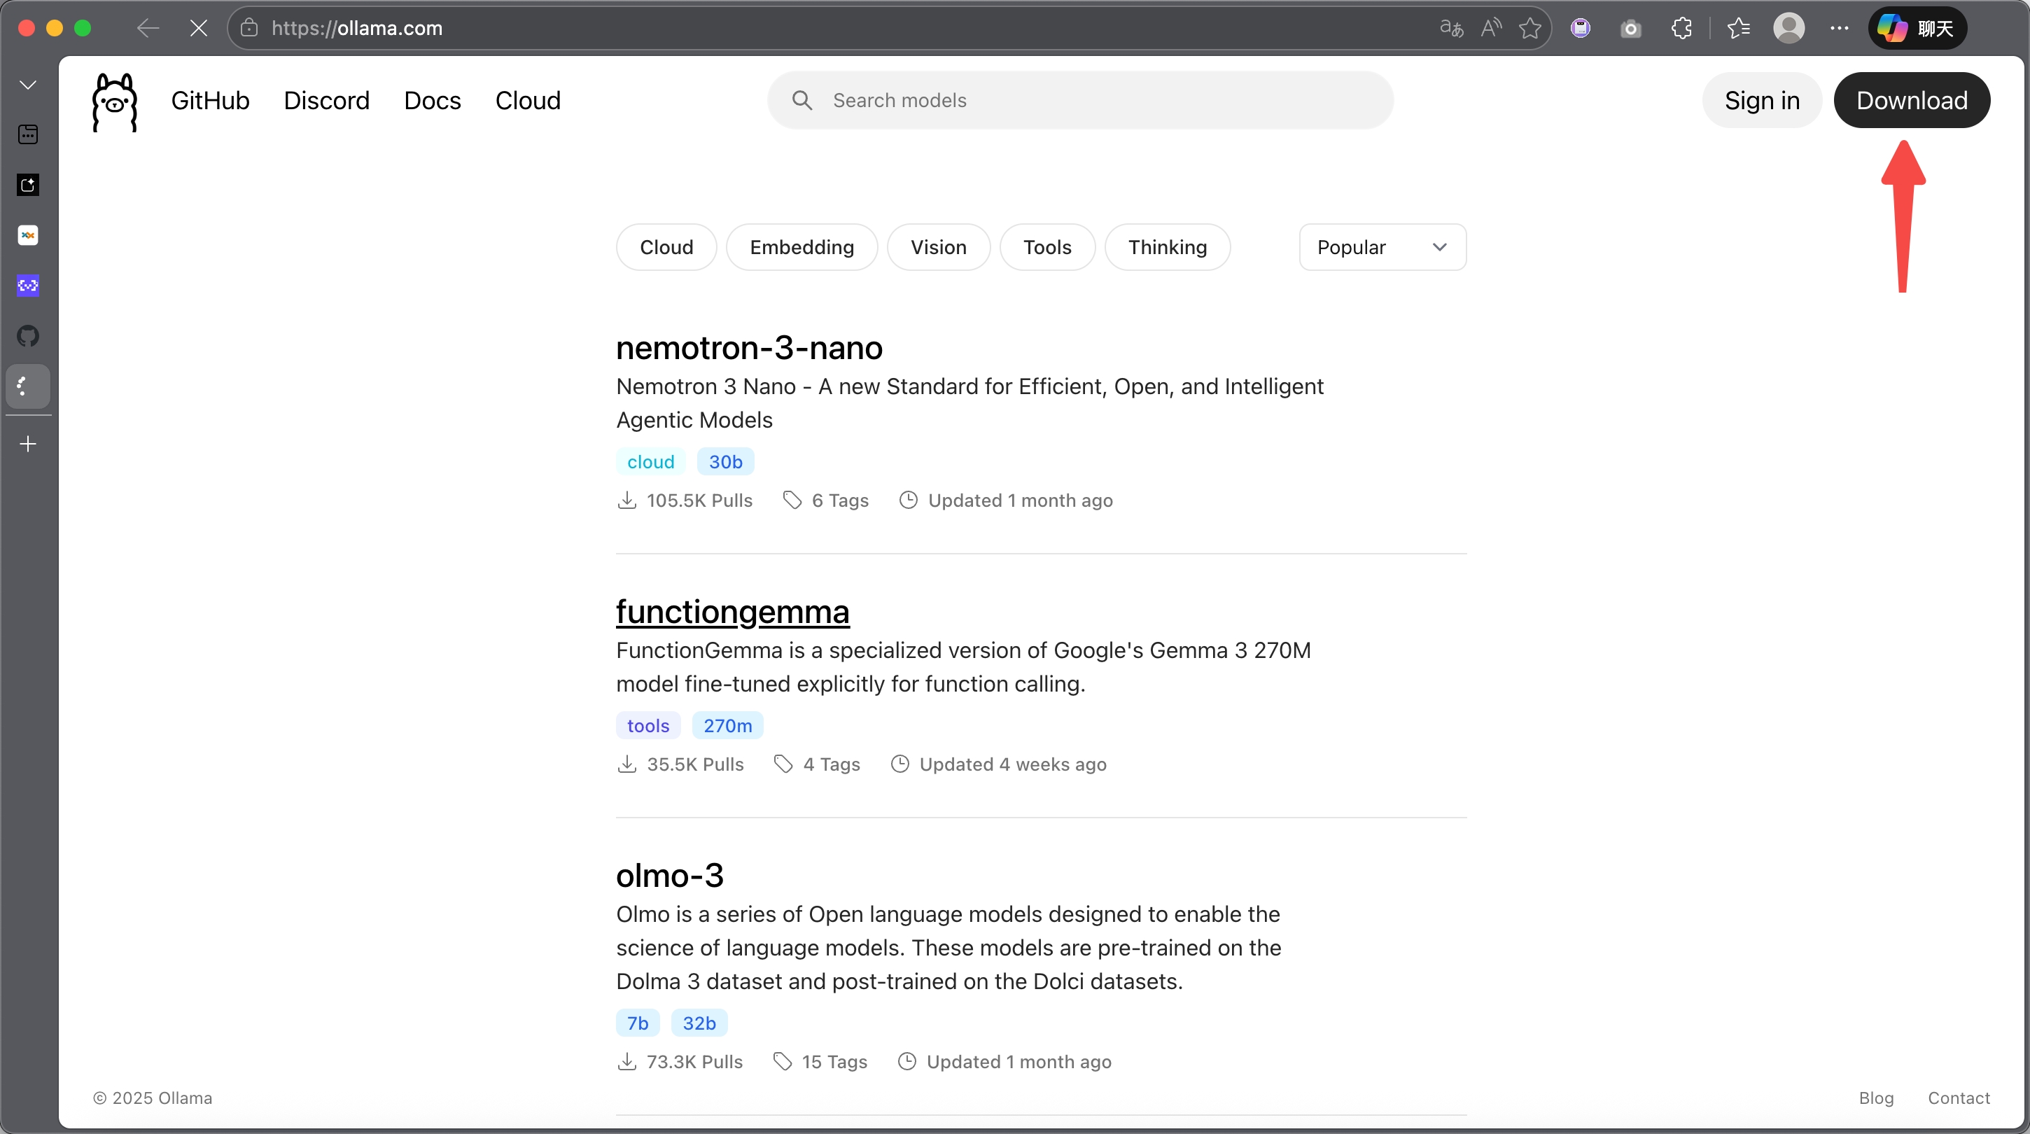Click the tag icon beside 15 Tags
This screenshot has height=1134, width=2030.
[x=783, y=1061]
